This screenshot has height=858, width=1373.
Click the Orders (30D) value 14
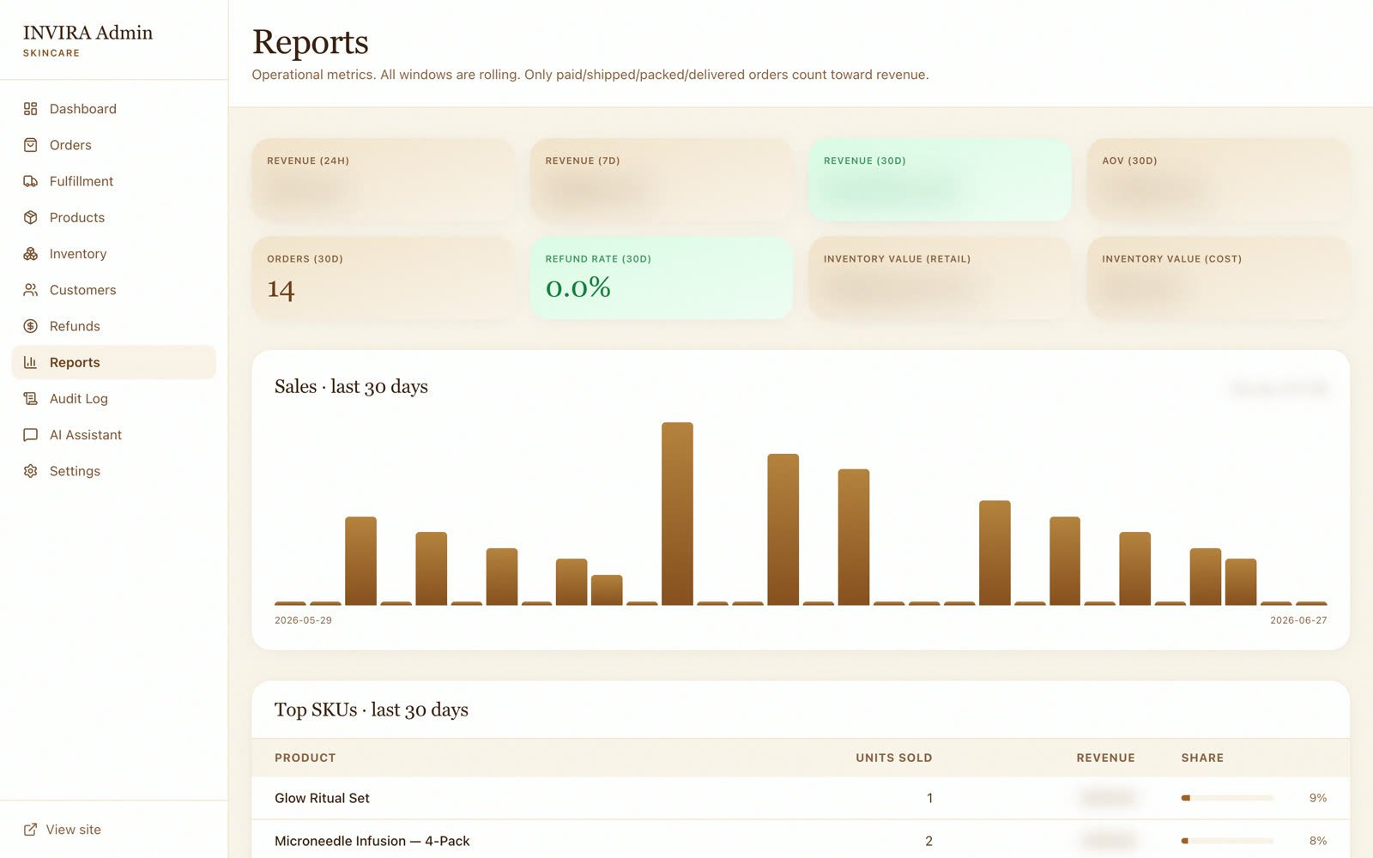coord(281,289)
